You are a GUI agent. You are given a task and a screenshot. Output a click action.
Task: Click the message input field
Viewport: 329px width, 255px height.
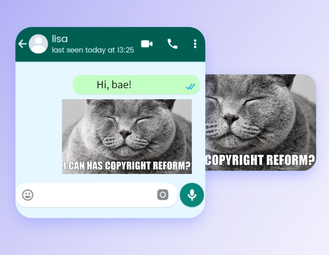(96, 195)
